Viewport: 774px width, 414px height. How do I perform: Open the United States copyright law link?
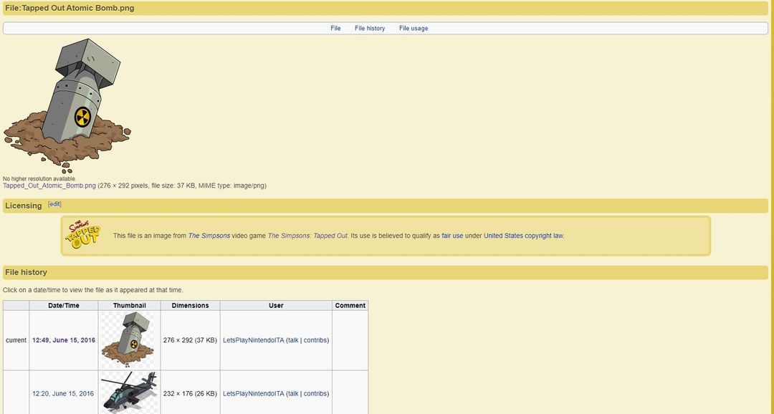point(523,236)
